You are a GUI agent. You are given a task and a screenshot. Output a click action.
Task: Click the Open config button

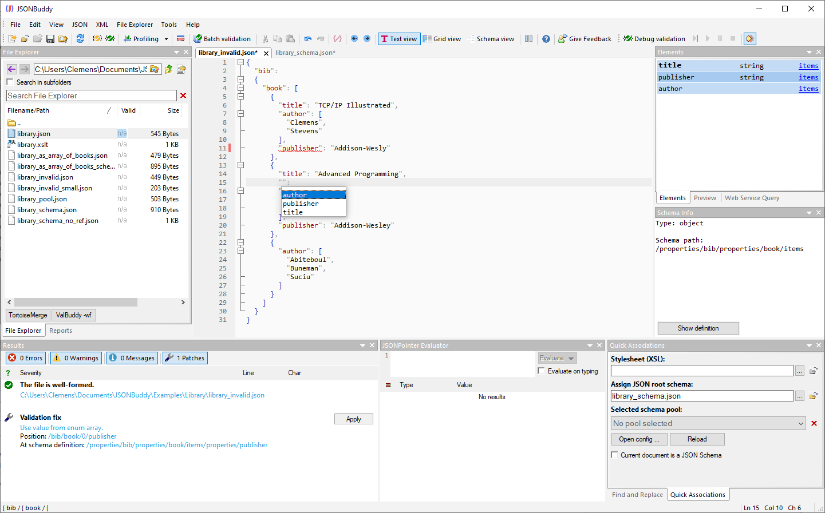coord(639,439)
